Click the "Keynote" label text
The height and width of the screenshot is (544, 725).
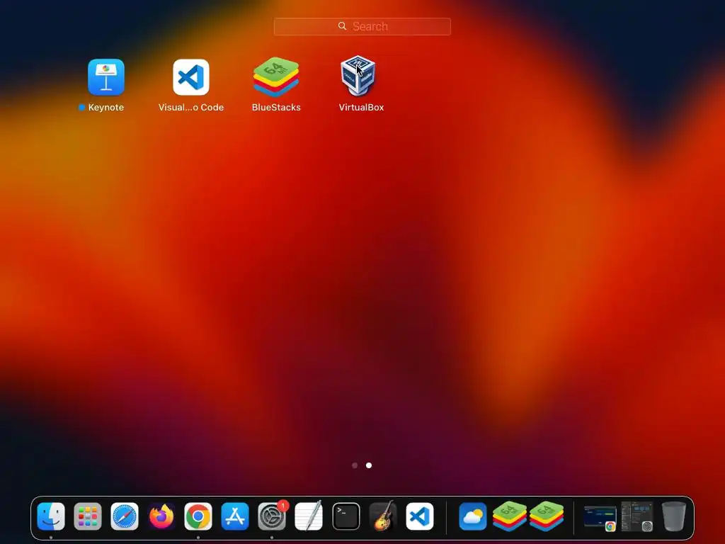pyautogui.click(x=106, y=108)
